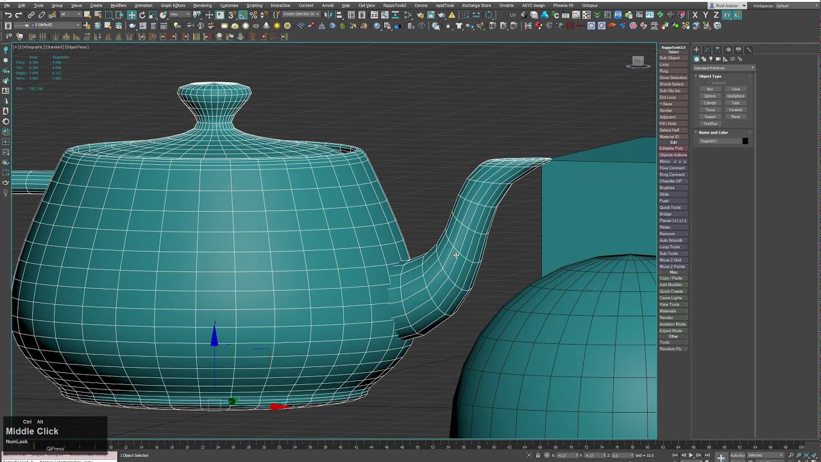Open the Rendering menu
This screenshot has width=821, height=462.
coord(202,5)
